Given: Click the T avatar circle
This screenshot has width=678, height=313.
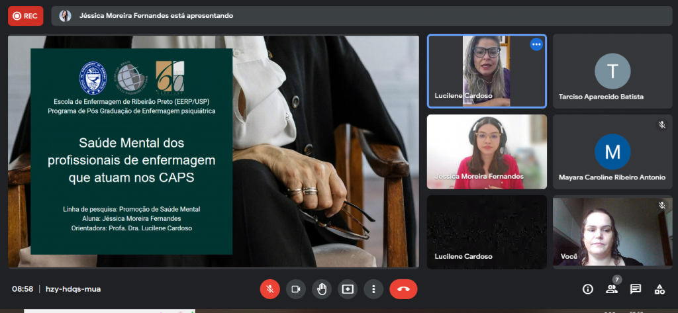Looking at the screenshot, I should point(612,71).
